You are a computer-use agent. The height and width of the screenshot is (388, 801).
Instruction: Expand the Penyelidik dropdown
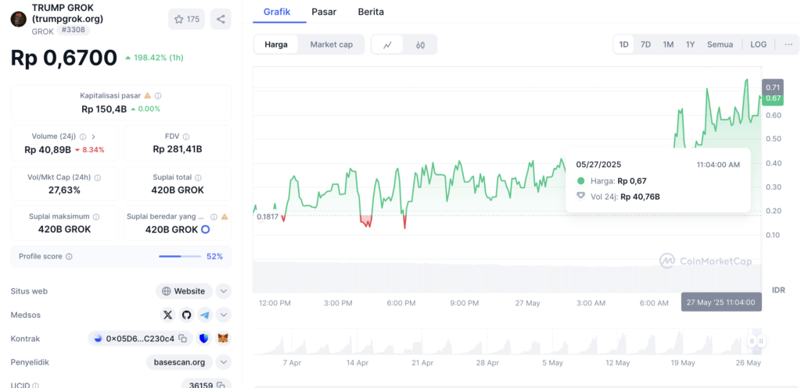224,362
